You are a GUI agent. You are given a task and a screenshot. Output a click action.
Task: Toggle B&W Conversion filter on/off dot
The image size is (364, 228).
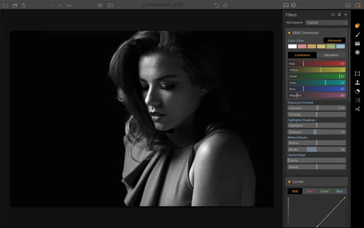click(x=289, y=33)
